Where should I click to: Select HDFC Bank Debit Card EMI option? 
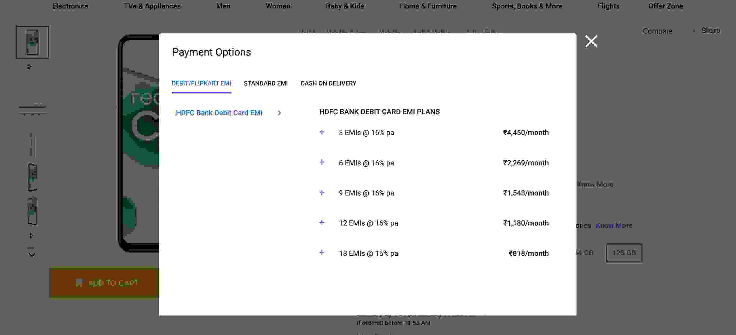(x=219, y=113)
